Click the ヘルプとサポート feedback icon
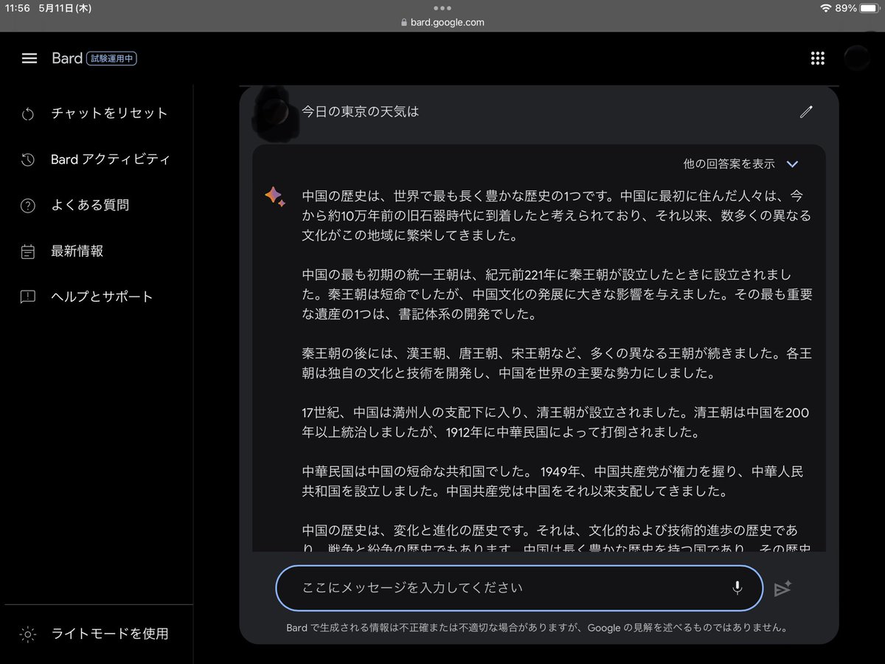885x664 pixels. (x=28, y=297)
